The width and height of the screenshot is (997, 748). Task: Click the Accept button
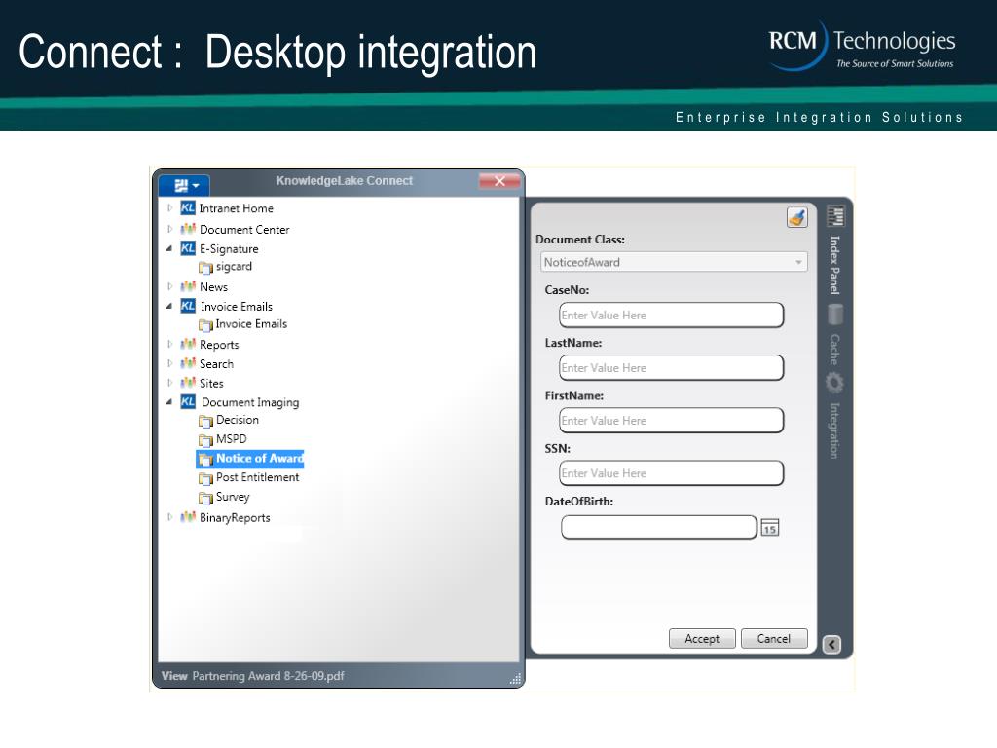click(702, 639)
